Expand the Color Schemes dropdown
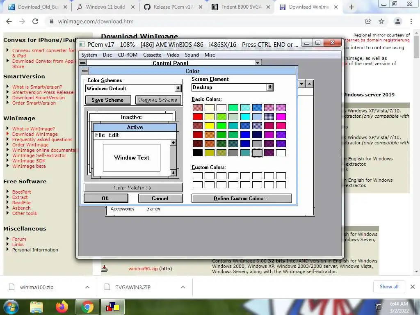Screen dimensions: 420x315 [178, 89]
